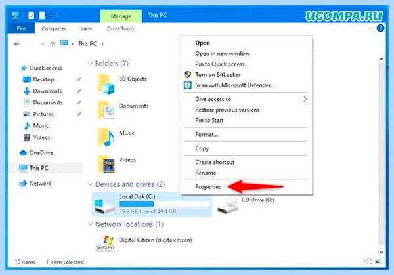Click the '1 item selected' status text

[65, 262]
